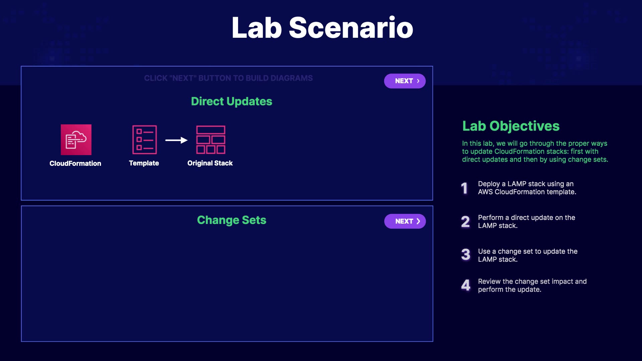Click the CloudFormation service icon
This screenshot has width=642, height=361.
point(76,140)
